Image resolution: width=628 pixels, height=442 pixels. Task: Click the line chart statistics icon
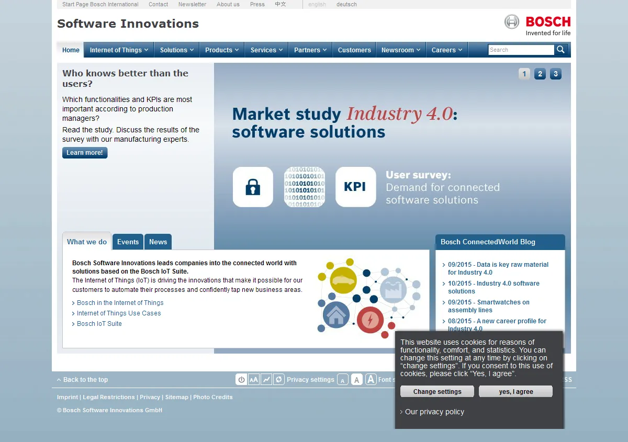coord(266,380)
